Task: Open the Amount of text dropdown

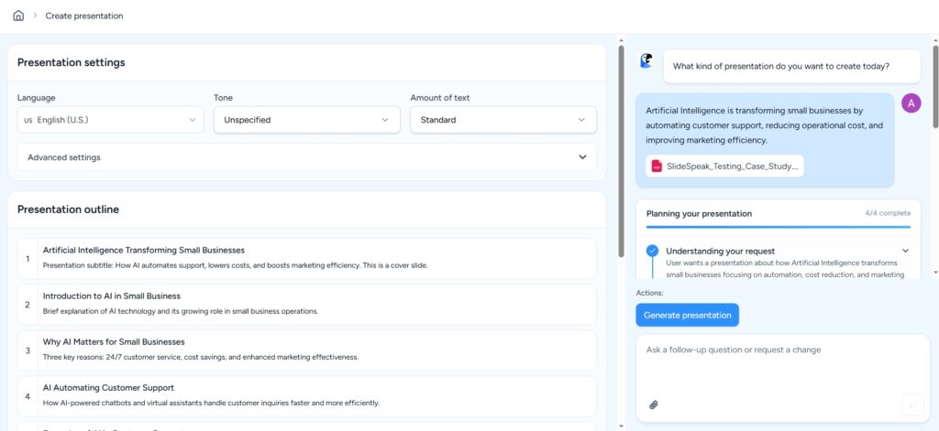Action: pos(503,120)
